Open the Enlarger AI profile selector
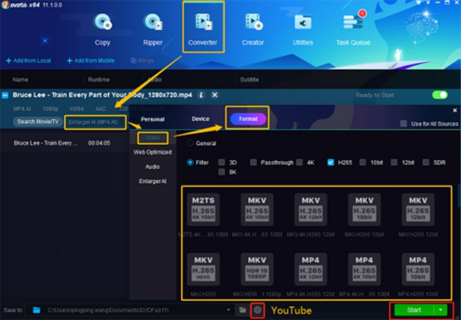Screen dimensions: 461x320 click(95, 122)
